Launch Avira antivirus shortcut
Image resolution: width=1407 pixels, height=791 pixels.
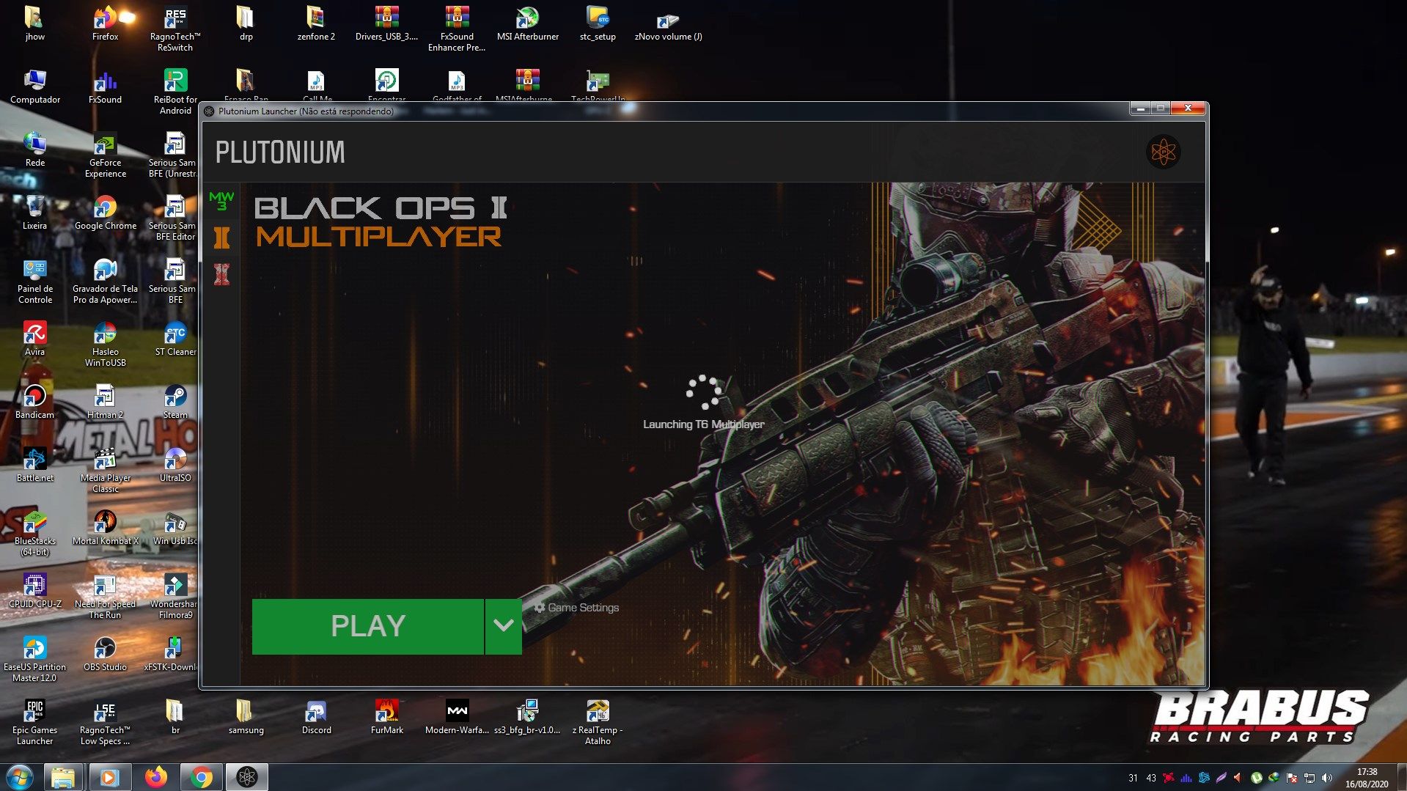34,339
